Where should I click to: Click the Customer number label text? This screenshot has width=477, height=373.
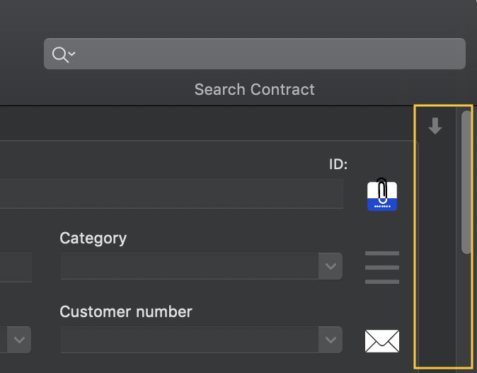tap(126, 312)
